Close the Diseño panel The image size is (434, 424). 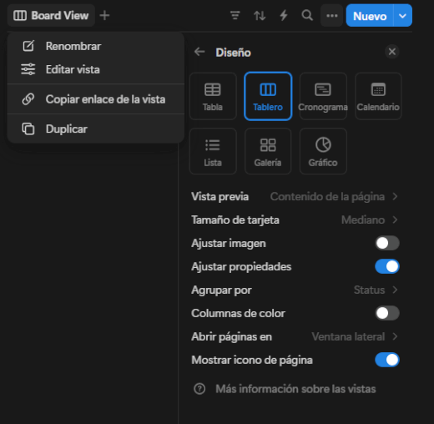[x=392, y=52]
